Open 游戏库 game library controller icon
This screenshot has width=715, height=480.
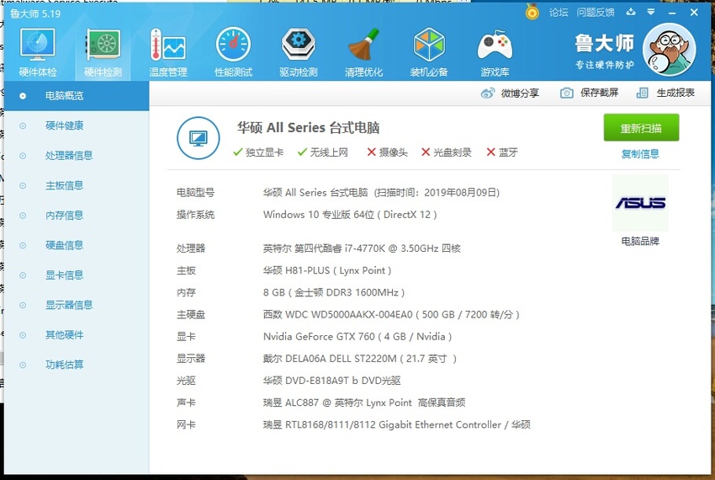coord(495,51)
